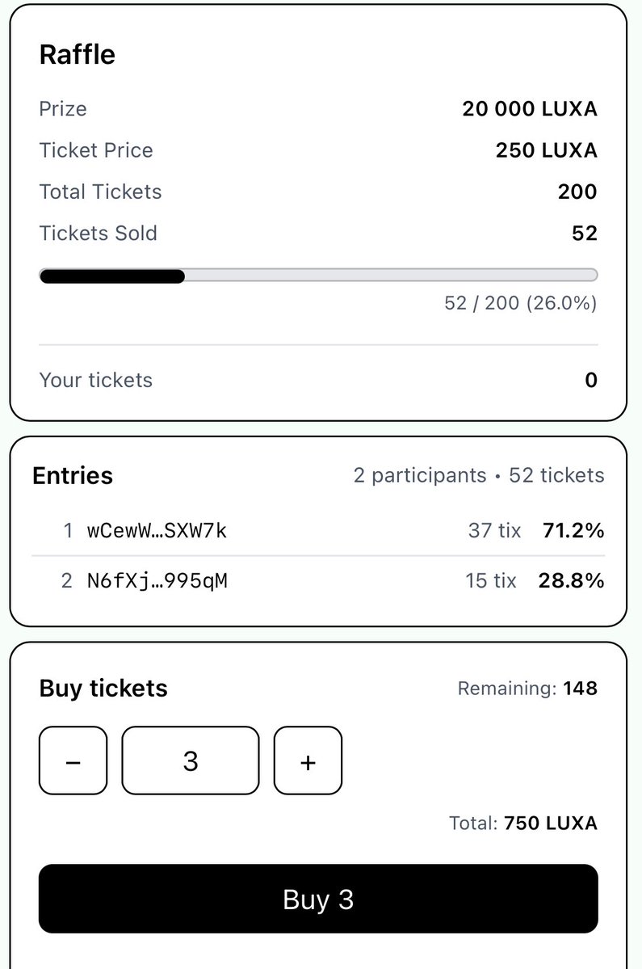This screenshot has height=969, width=642.
Task: Click the Total Tickets value 200
Action: pyautogui.click(x=577, y=192)
